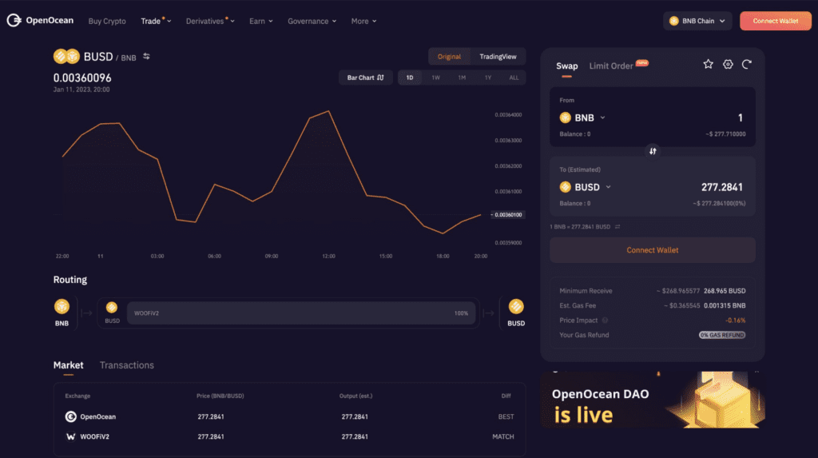
Task: Invert the 1 BNB rate display icon
Action: [x=617, y=227]
